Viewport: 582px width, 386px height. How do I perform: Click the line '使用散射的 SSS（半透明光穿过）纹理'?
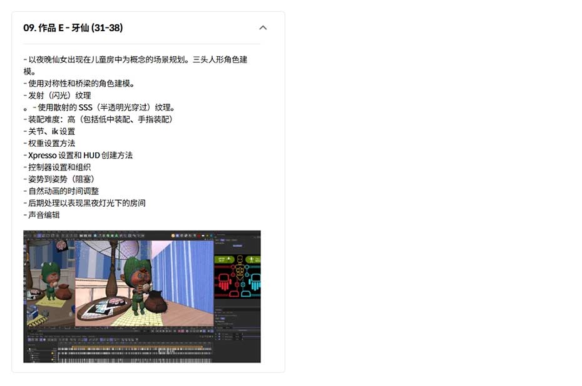104,107
